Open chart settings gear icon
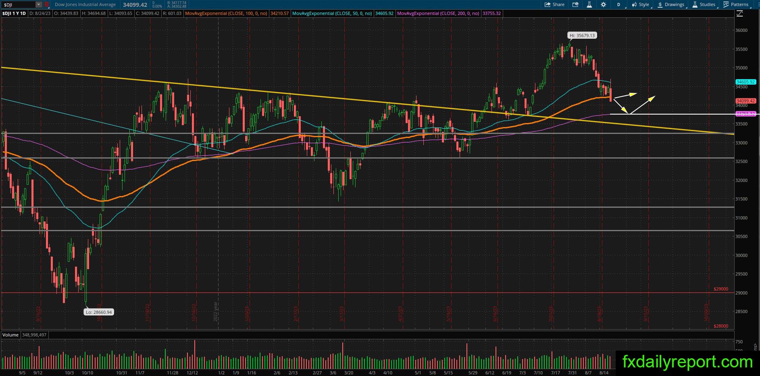Viewport: 760px width, 376px height. point(603,4)
